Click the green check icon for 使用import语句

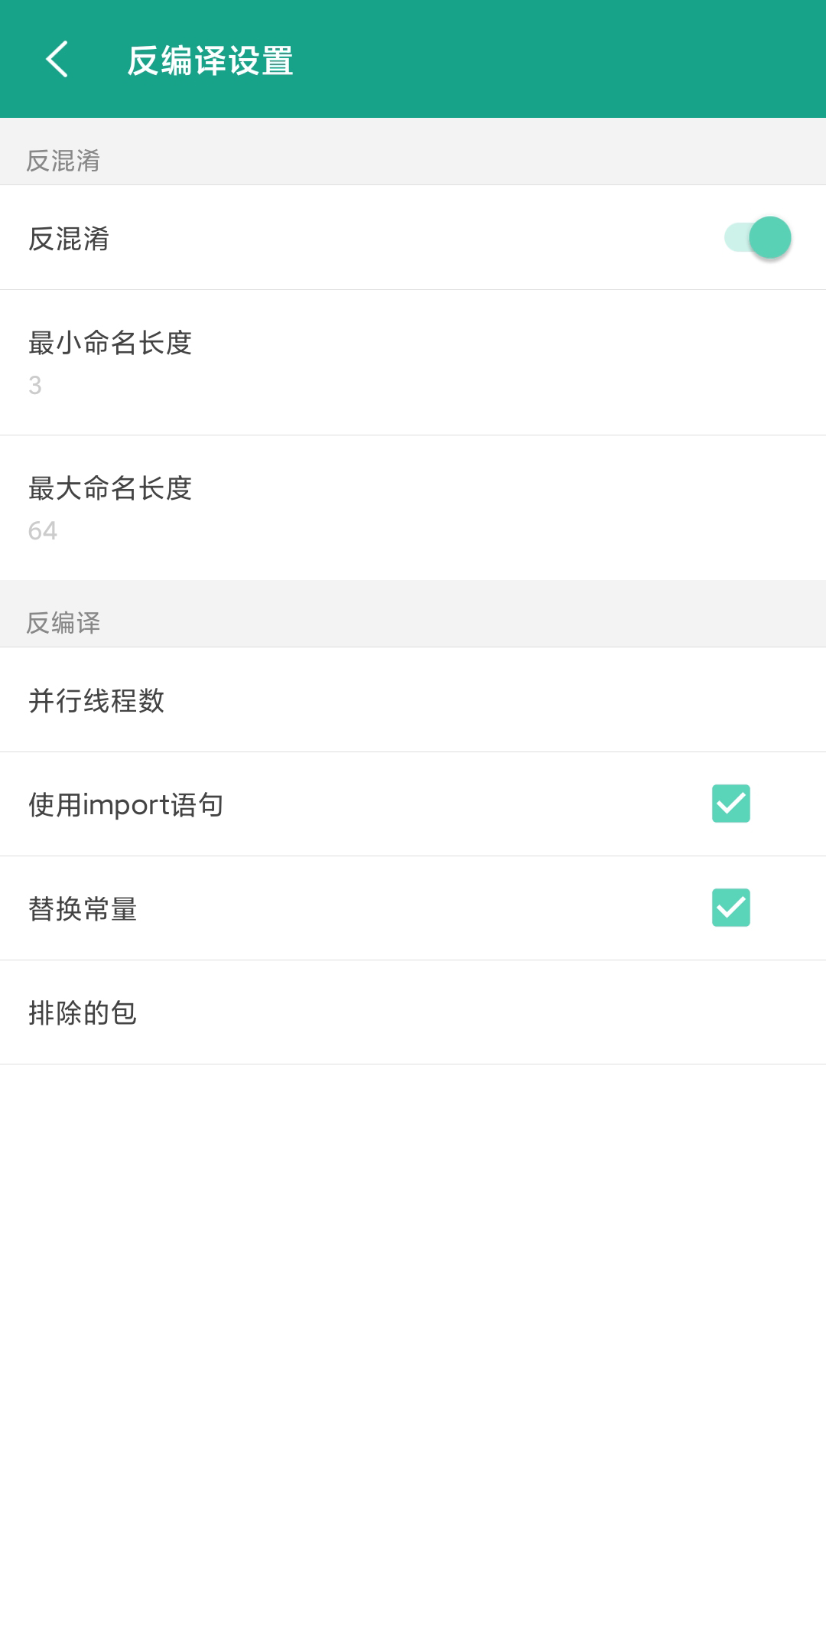(730, 802)
